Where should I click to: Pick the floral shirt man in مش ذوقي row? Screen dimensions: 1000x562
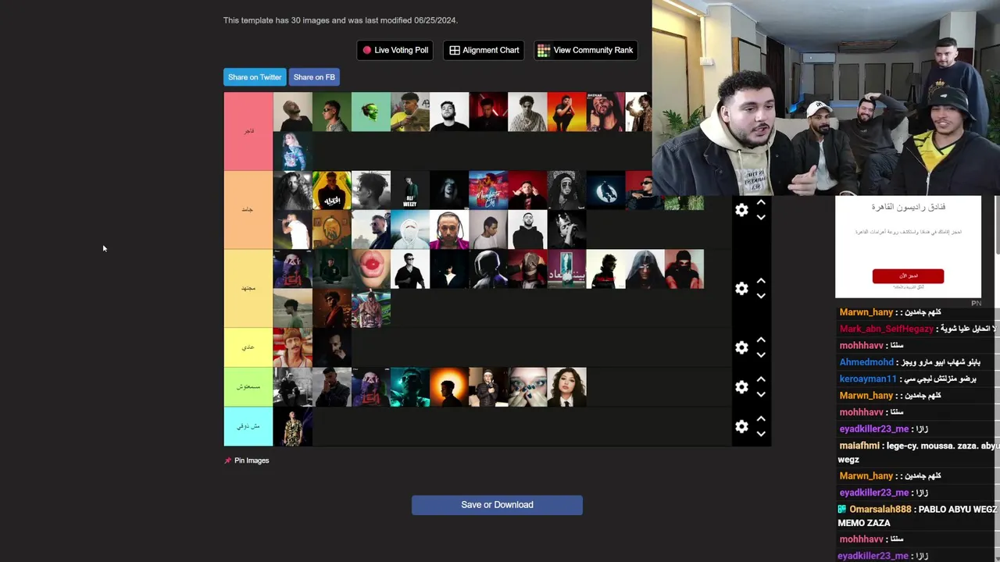coord(293,426)
